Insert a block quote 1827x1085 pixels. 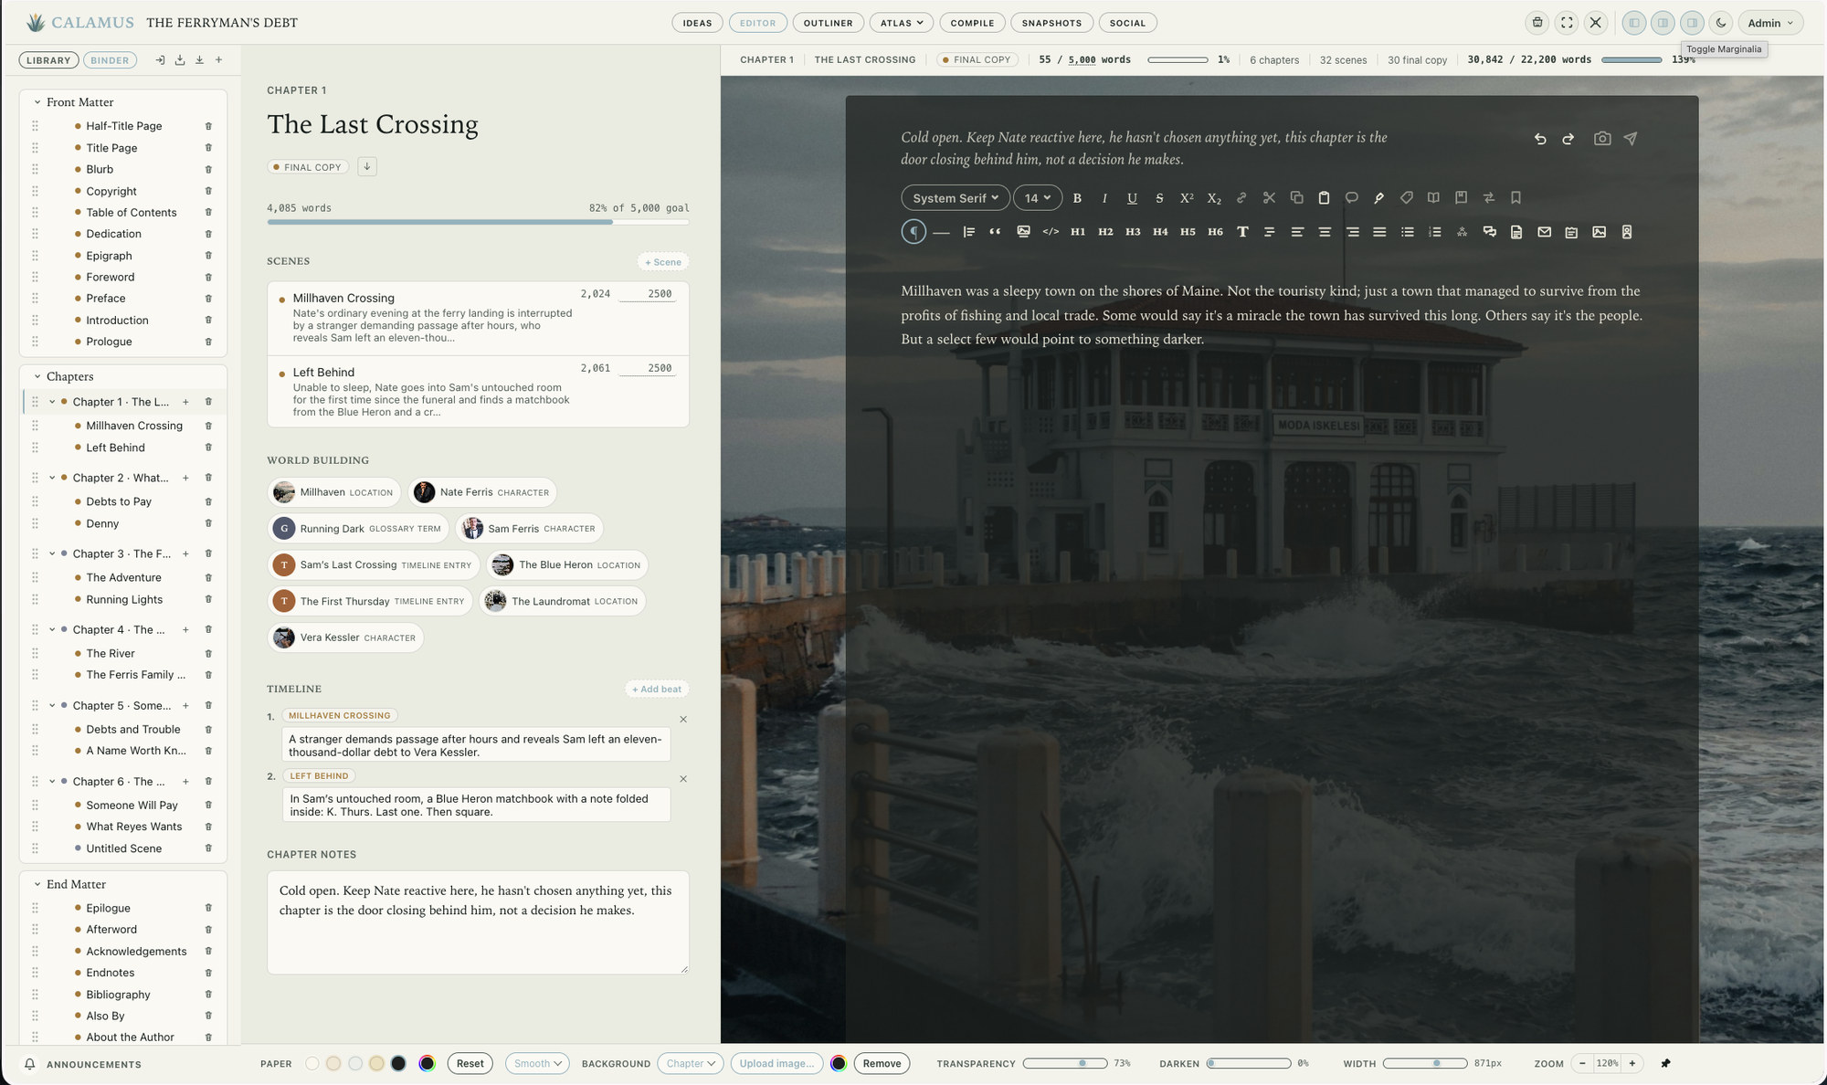coord(996,232)
